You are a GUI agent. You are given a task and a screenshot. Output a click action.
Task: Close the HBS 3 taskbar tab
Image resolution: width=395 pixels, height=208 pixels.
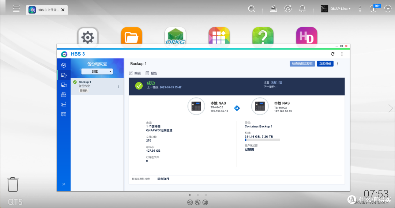[63, 10]
